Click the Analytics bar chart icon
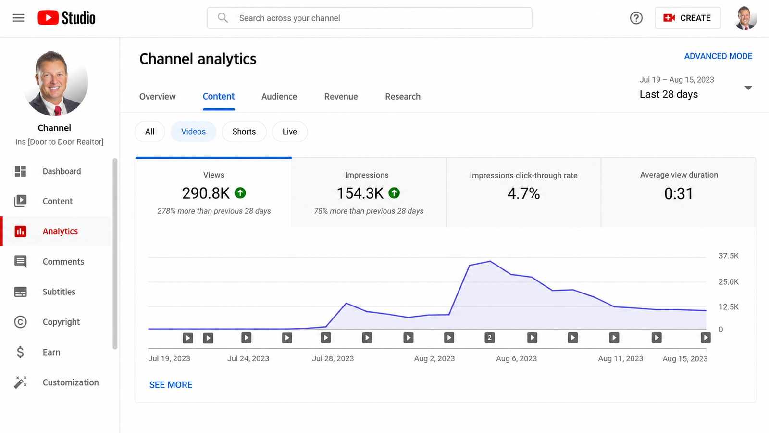This screenshot has height=433, width=769. point(20,231)
